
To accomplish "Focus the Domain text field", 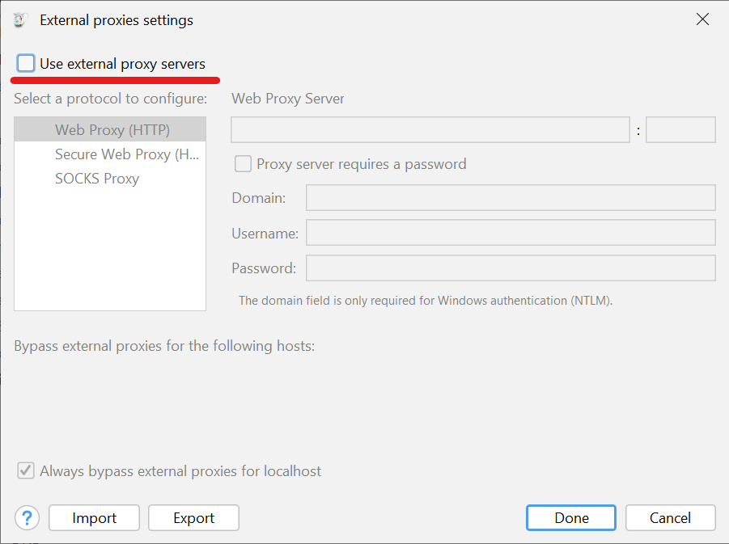I will pos(510,198).
